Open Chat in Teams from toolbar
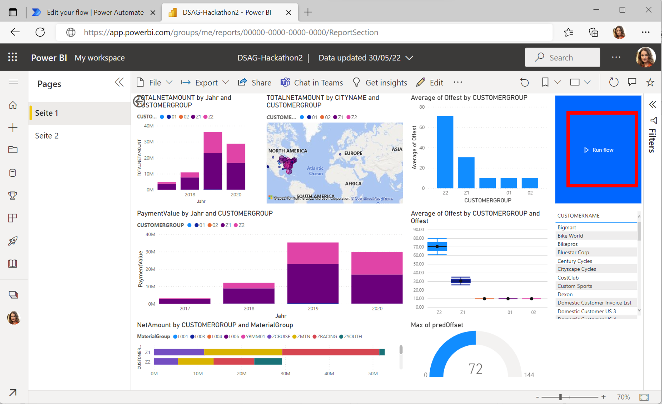This screenshot has height=404, width=662. coord(312,82)
